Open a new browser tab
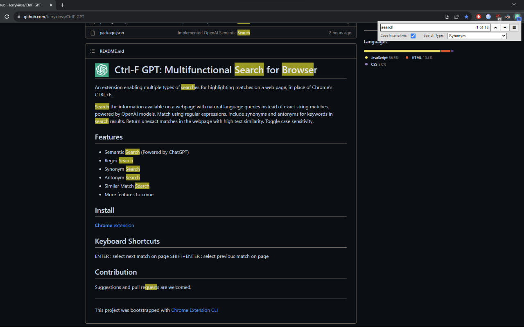Image resolution: width=524 pixels, height=327 pixels. [63, 5]
